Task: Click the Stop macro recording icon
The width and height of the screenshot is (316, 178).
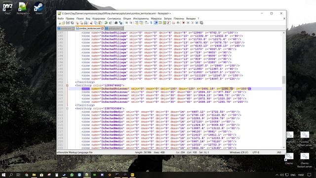Action: (x=188, y=23)
